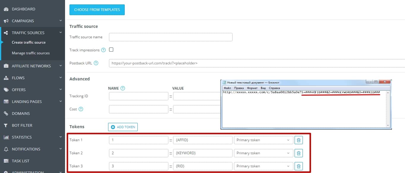Viewport: 405px width, 173px height.
Task: Delete Token 1 with trash icon
Action: tap(299, 140)
